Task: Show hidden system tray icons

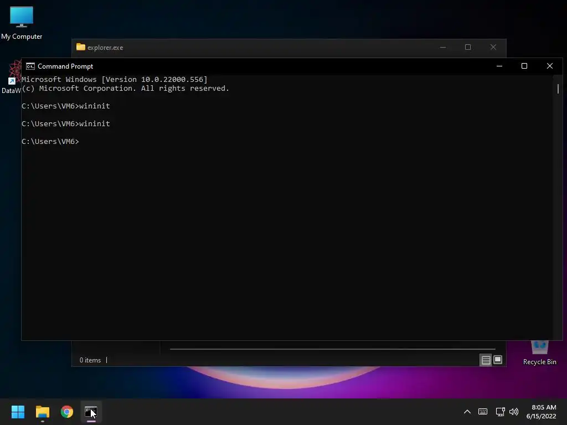Action: [x=467, y=412]
